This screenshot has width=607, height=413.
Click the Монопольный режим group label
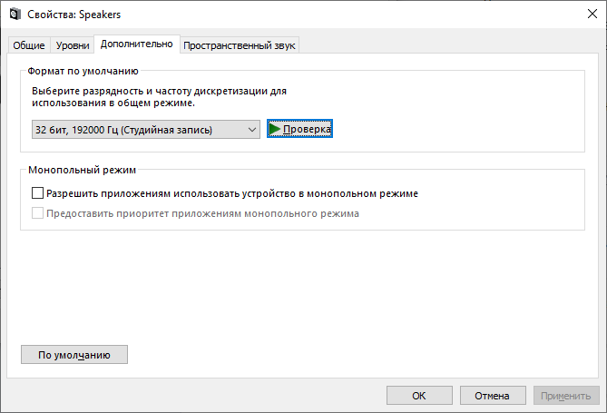[x=82, y=170]
